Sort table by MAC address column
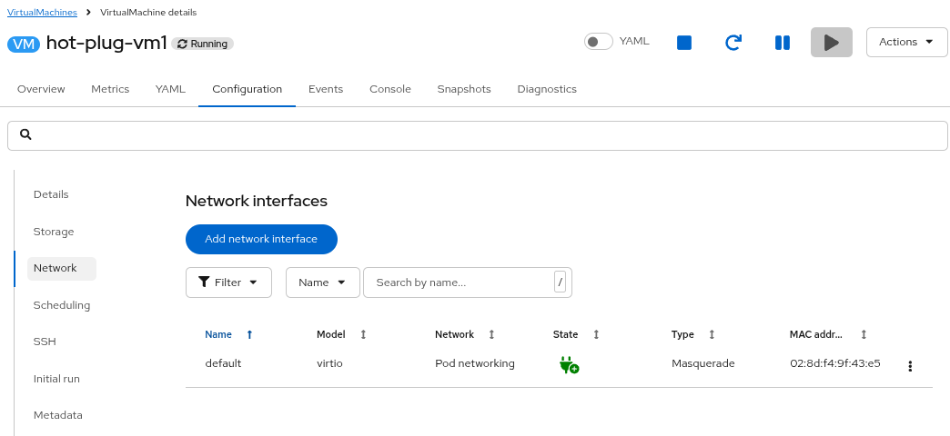950x436 pixels. click(864, 334)
